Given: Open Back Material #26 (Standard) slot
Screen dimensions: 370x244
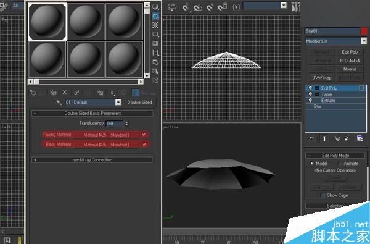Looking at the screenshot, I should 107,145.
